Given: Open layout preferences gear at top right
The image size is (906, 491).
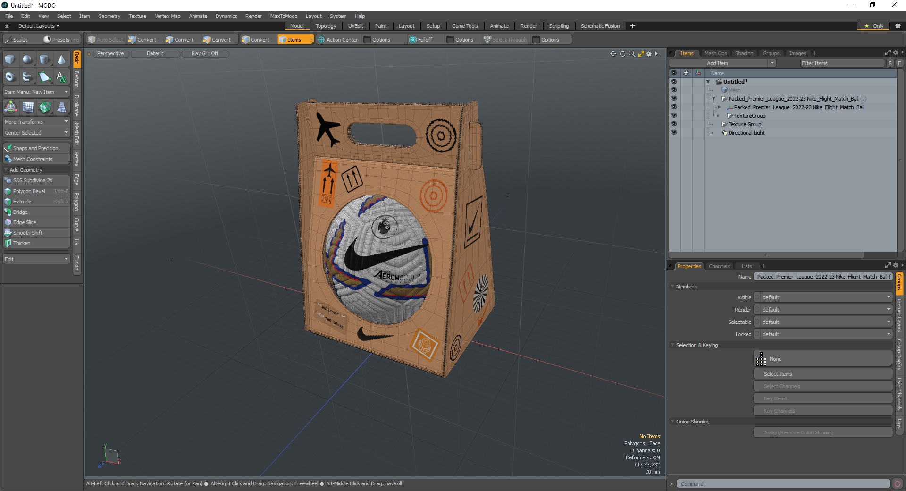Looking at the screenshot, I should pyautogui.click(x=898, y=26).
